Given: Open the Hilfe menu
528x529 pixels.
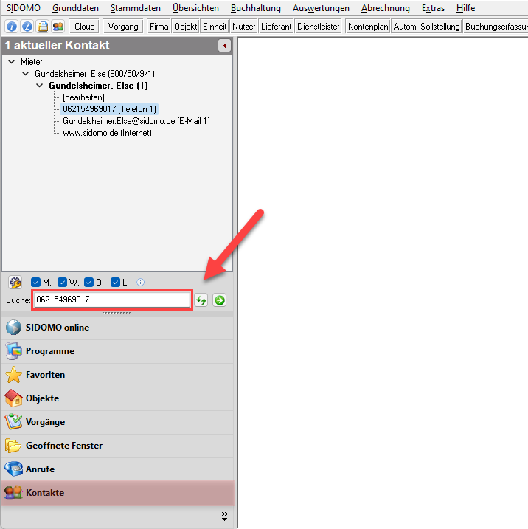Looking at the screenshot, I should click(465, 8).
